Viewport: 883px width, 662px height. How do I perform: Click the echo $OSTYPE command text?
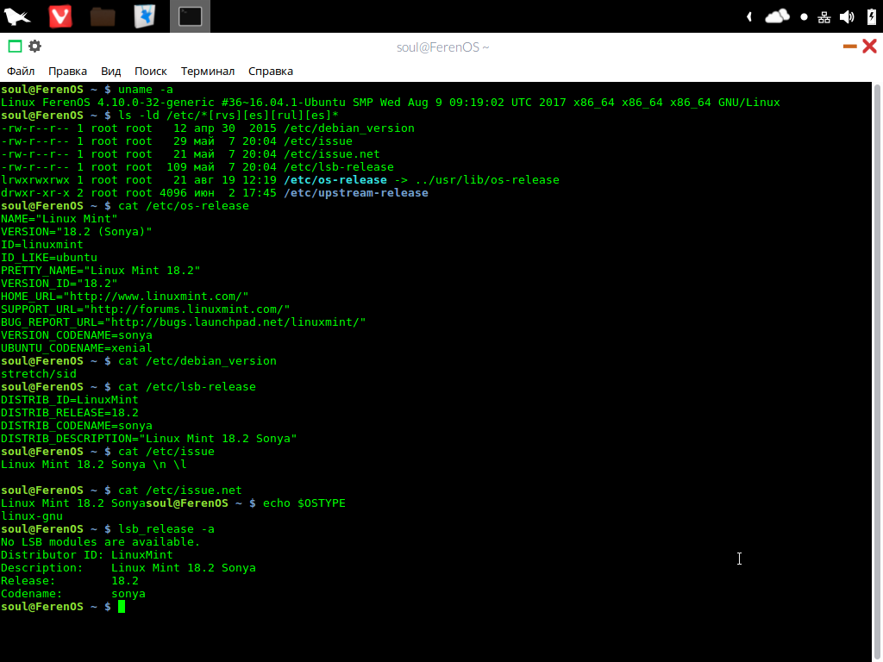tap(304, 503)
